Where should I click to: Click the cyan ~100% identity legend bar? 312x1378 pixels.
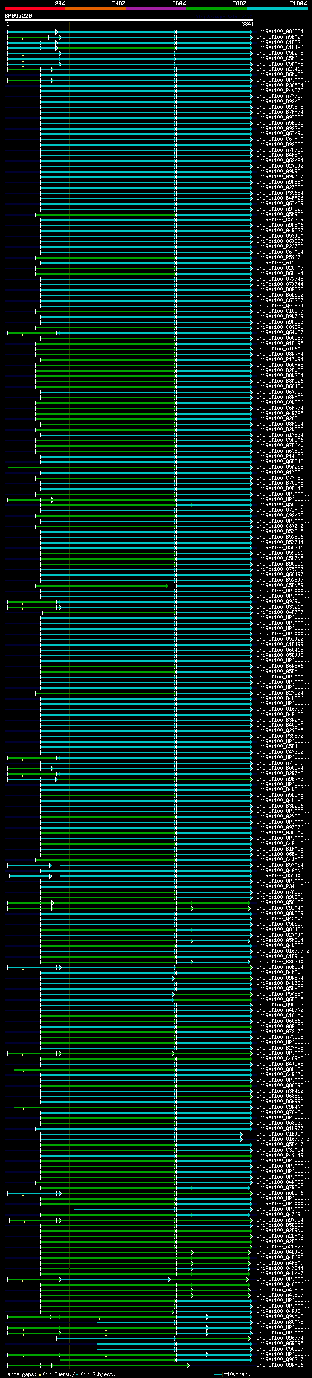click(x=277, y=9)
